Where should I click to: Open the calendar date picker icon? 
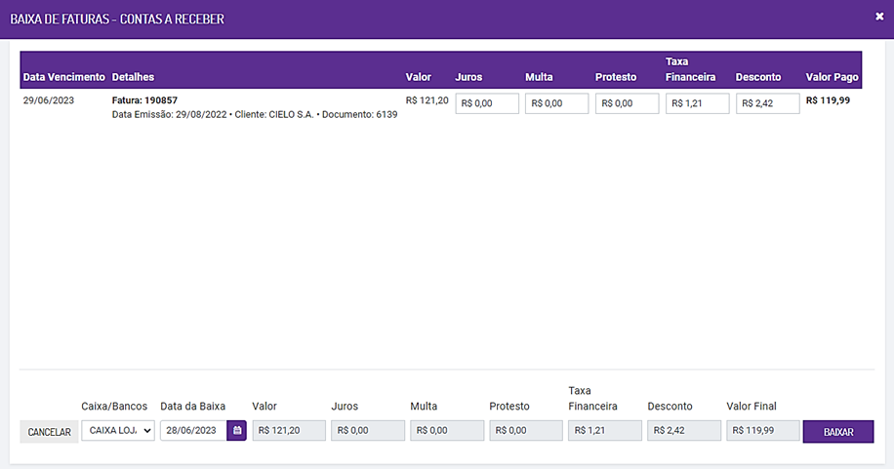click(x=236, y=431)
